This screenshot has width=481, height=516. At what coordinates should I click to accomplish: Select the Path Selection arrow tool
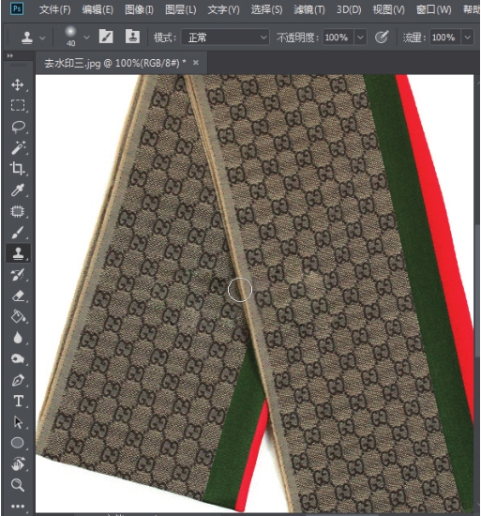[x=18, y=422]
